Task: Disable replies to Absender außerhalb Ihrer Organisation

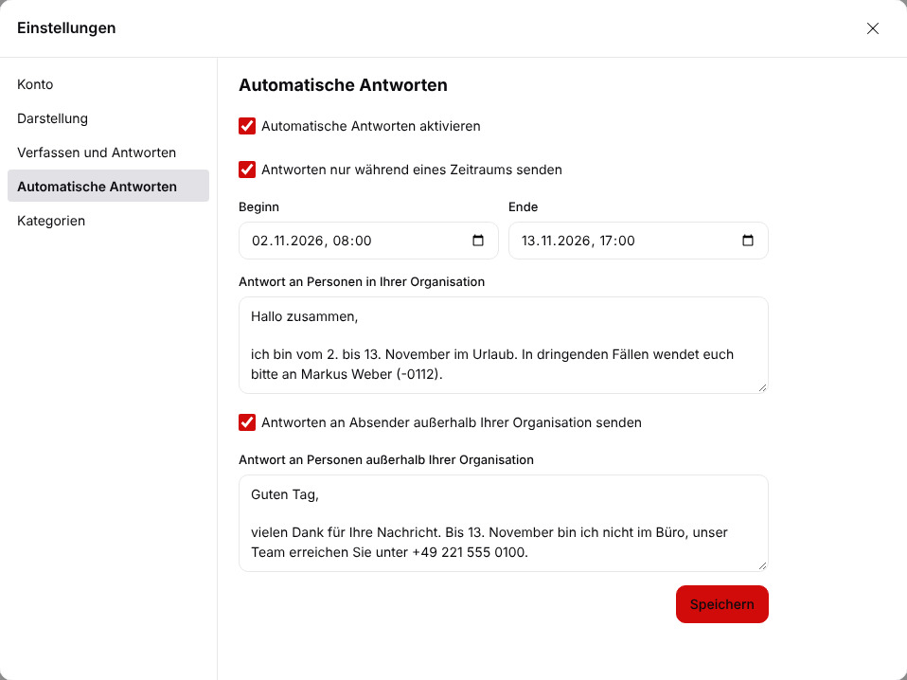Action: click(x=247, y=422)
